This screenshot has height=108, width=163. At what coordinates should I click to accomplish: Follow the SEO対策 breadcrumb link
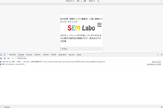[81, 35]
